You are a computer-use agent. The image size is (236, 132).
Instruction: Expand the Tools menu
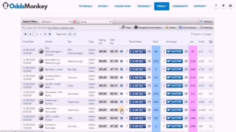click(x=162, y=6)
